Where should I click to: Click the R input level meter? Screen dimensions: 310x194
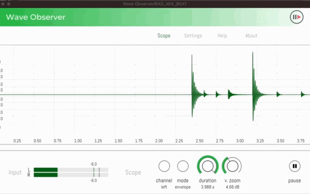pos(71,175)
